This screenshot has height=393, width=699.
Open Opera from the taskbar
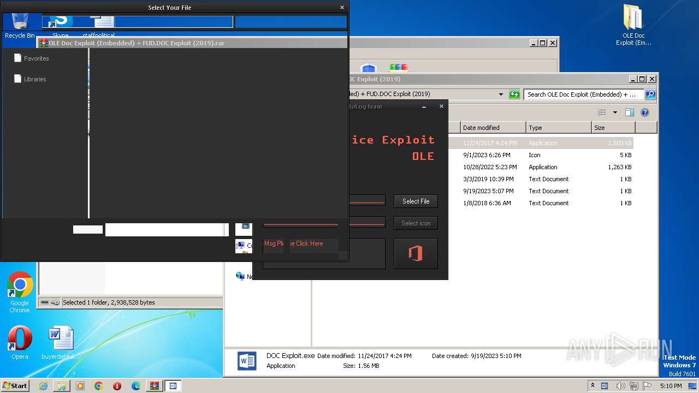tap(117, 386)
